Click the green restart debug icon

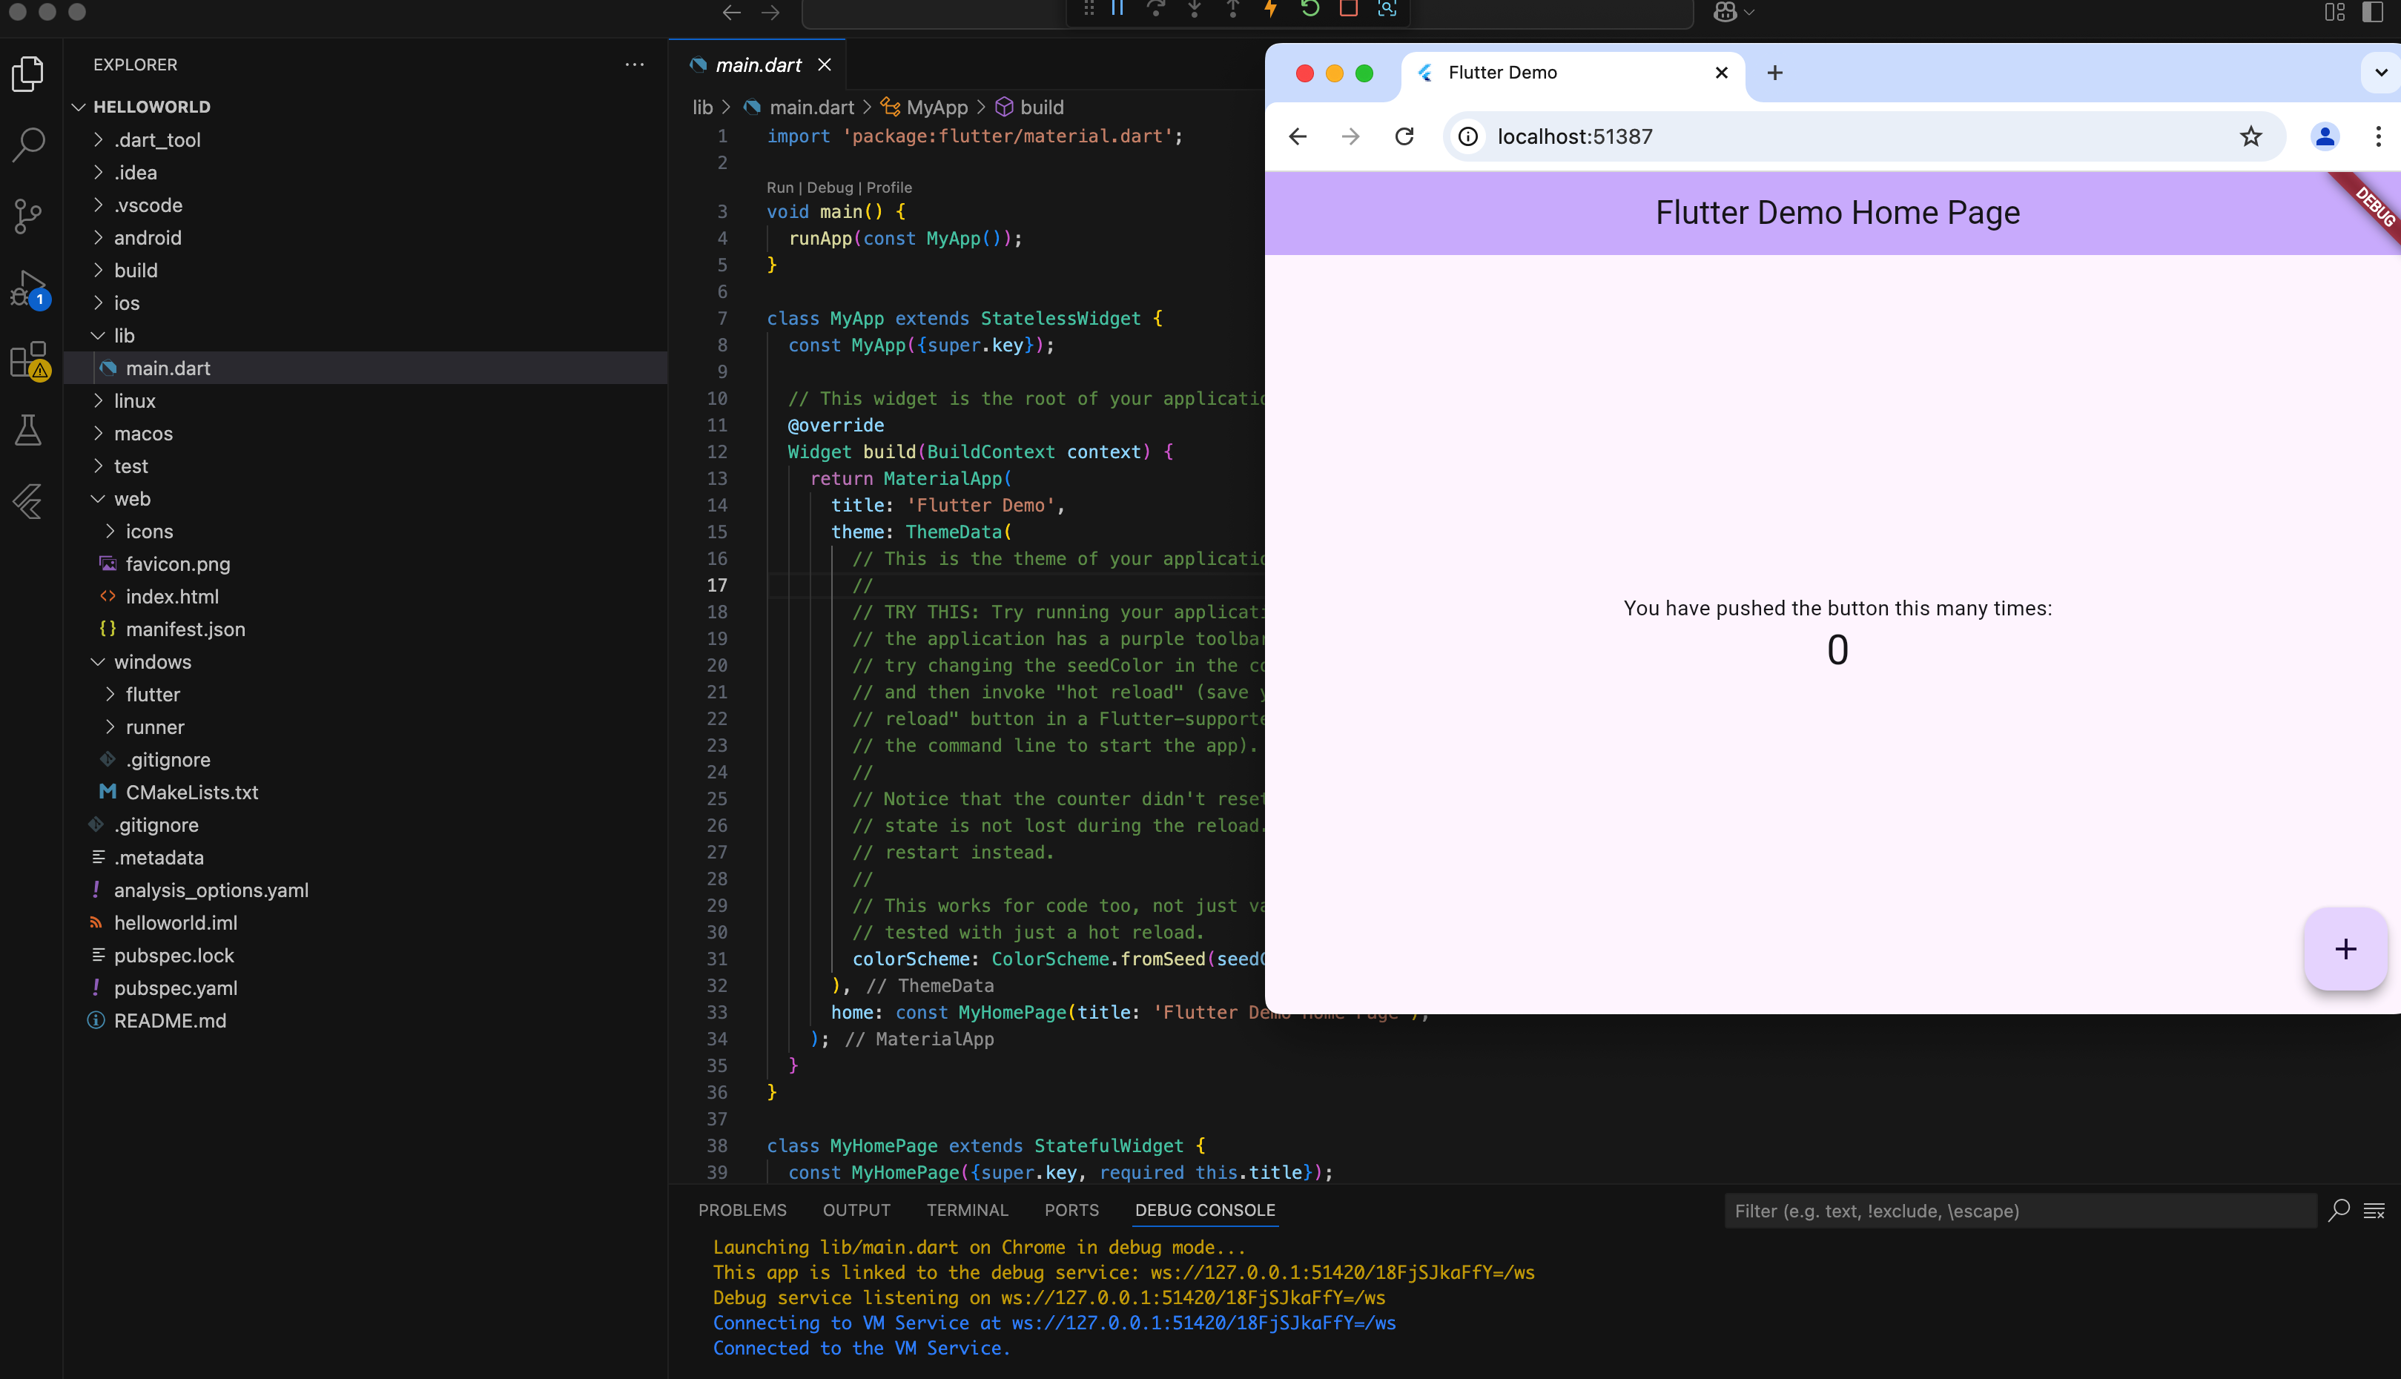click(1310, 10)
